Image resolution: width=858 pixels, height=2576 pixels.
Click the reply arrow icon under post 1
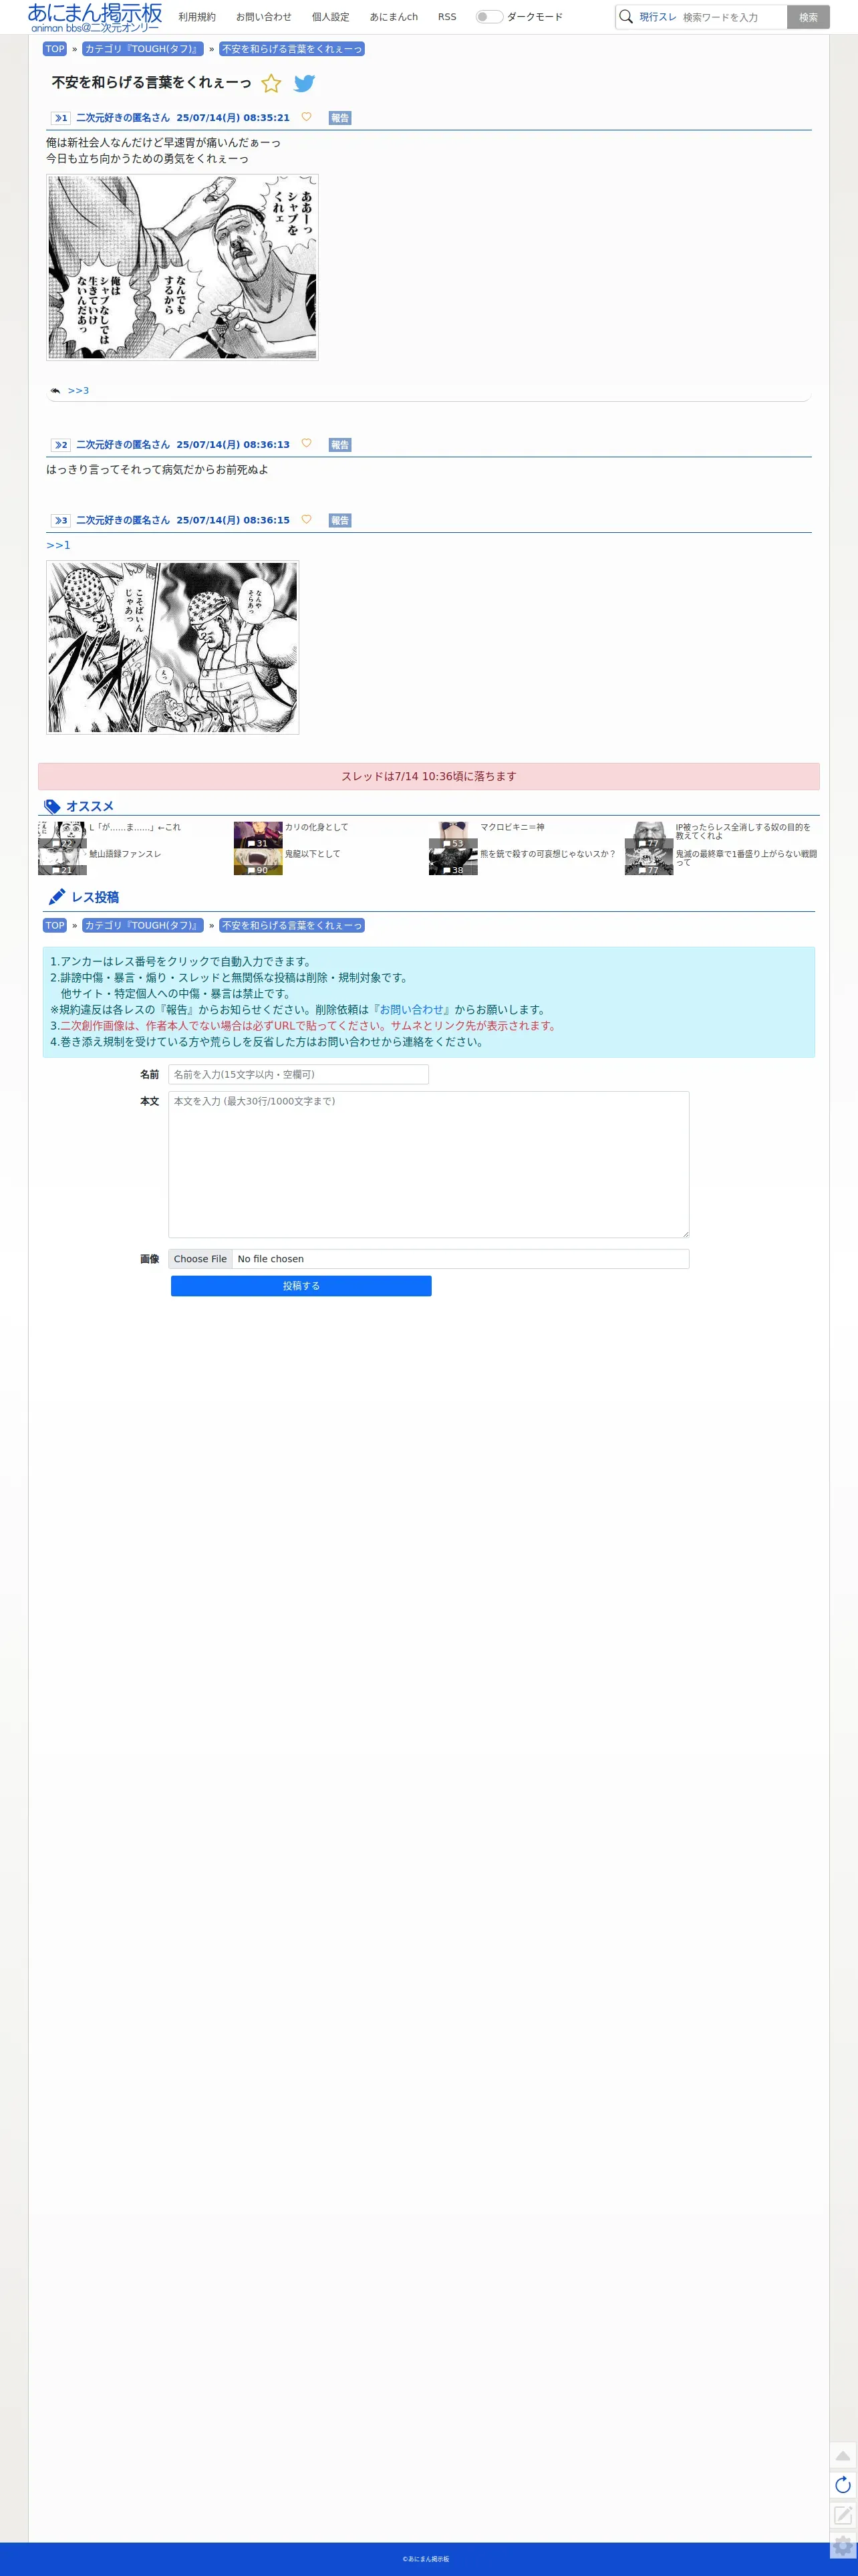(x=55, y=391)
